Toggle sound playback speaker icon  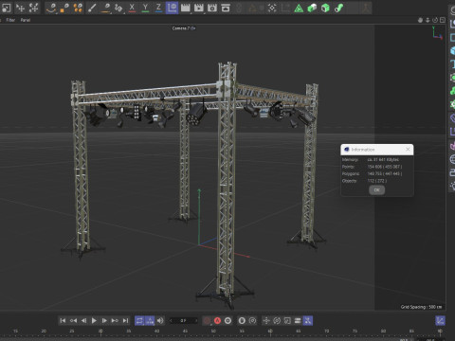160,320
